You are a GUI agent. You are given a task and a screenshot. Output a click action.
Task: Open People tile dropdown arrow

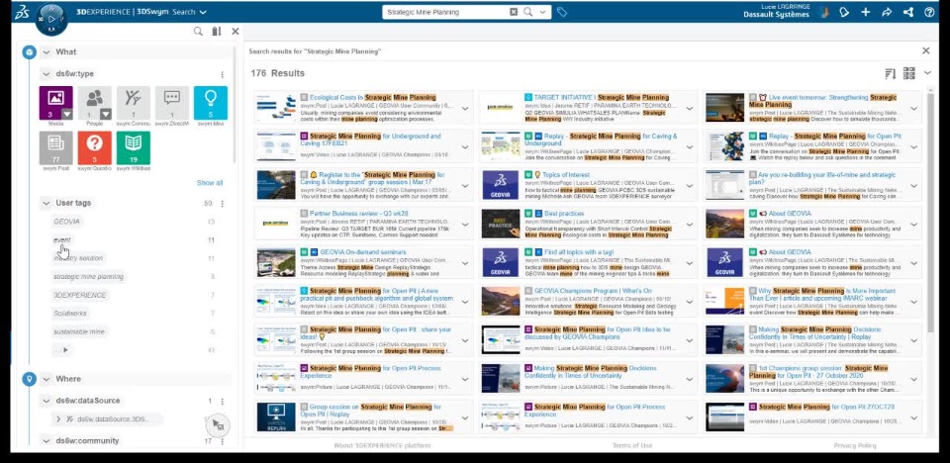[106, 114]
